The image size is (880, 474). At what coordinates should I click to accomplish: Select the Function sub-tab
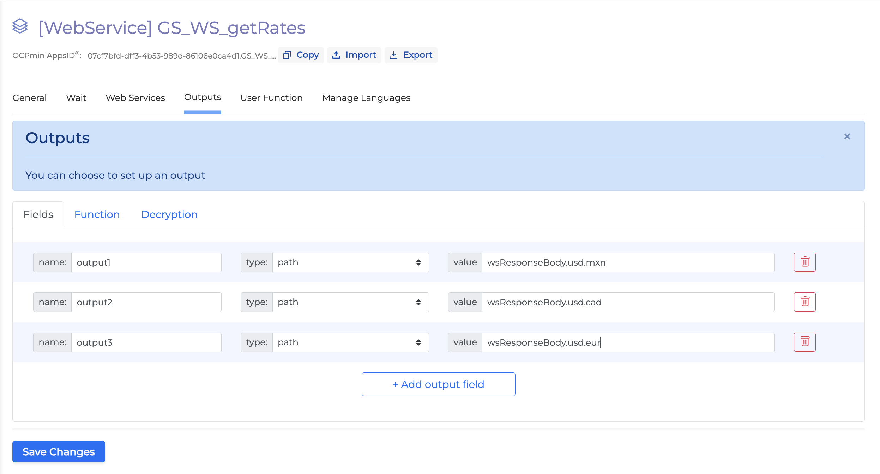(x=97, y=214)
